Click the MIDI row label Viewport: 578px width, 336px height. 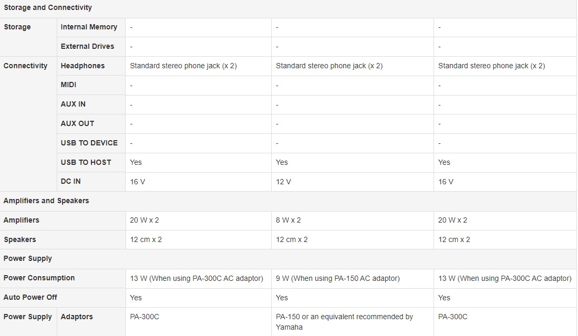coord(68,85)
